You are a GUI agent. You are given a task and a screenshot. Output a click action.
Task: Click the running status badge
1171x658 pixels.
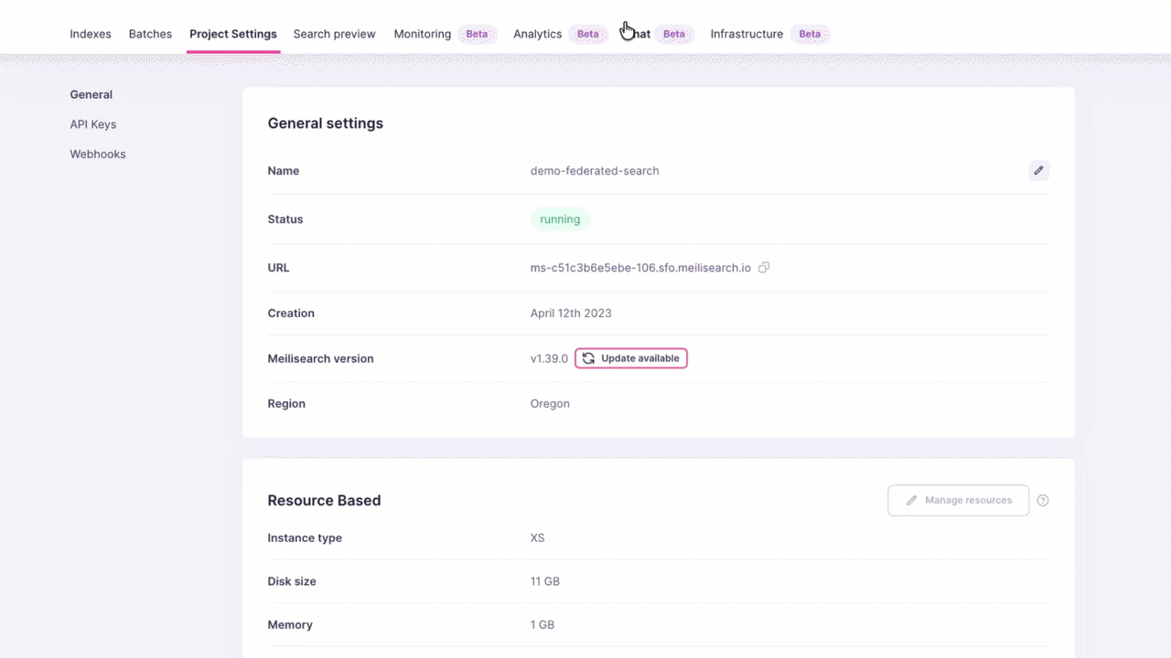tap(560, 219)
